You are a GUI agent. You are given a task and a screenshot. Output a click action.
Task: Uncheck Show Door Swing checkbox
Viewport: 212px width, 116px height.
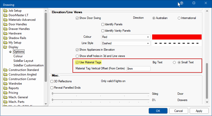[77, 18]
